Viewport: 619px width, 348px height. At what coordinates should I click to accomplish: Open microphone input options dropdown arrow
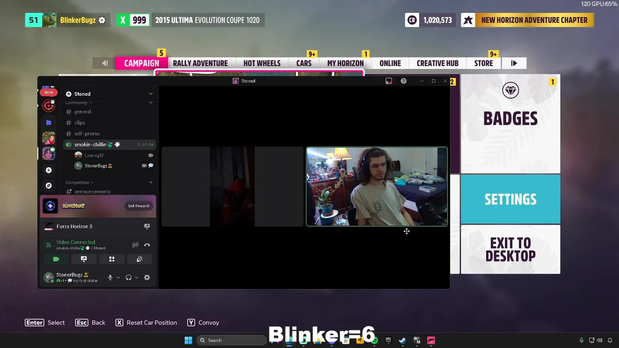coord(118,277)
